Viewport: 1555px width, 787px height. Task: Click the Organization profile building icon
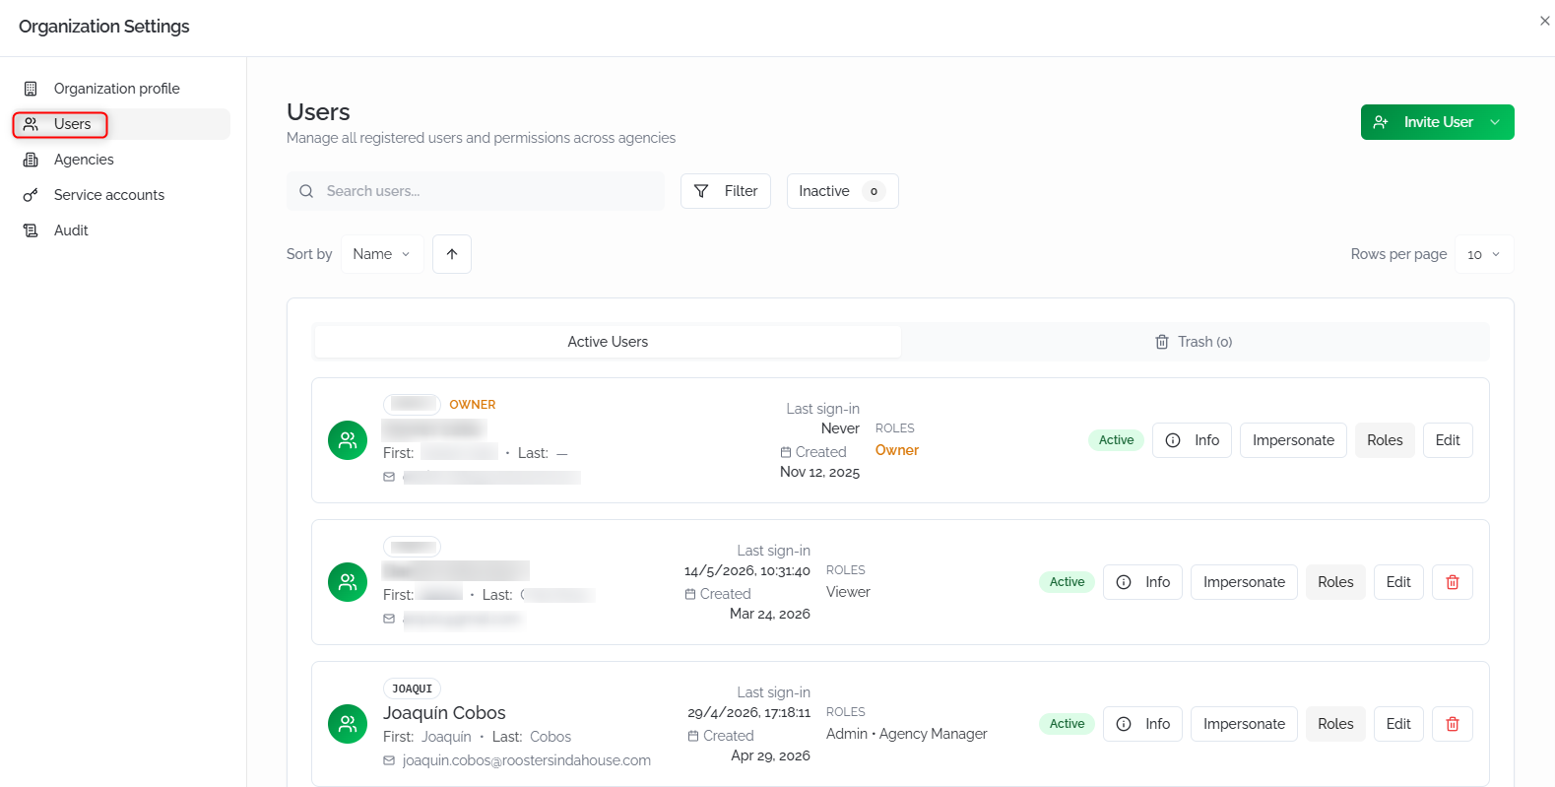pyautogui.click(x=31, y=89)
